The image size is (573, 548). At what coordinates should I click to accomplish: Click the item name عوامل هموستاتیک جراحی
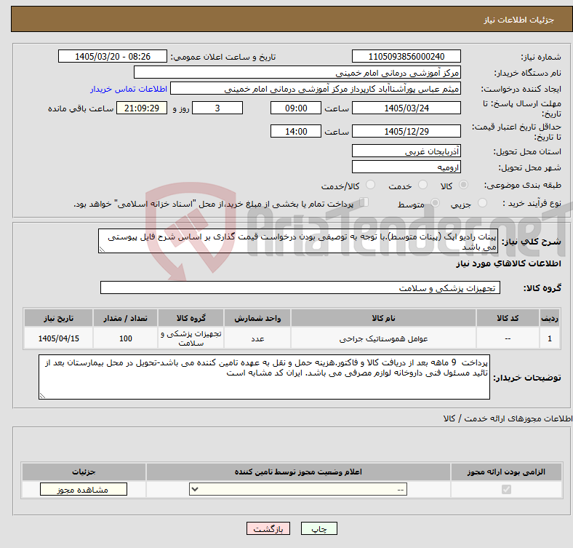pos(383,338)
